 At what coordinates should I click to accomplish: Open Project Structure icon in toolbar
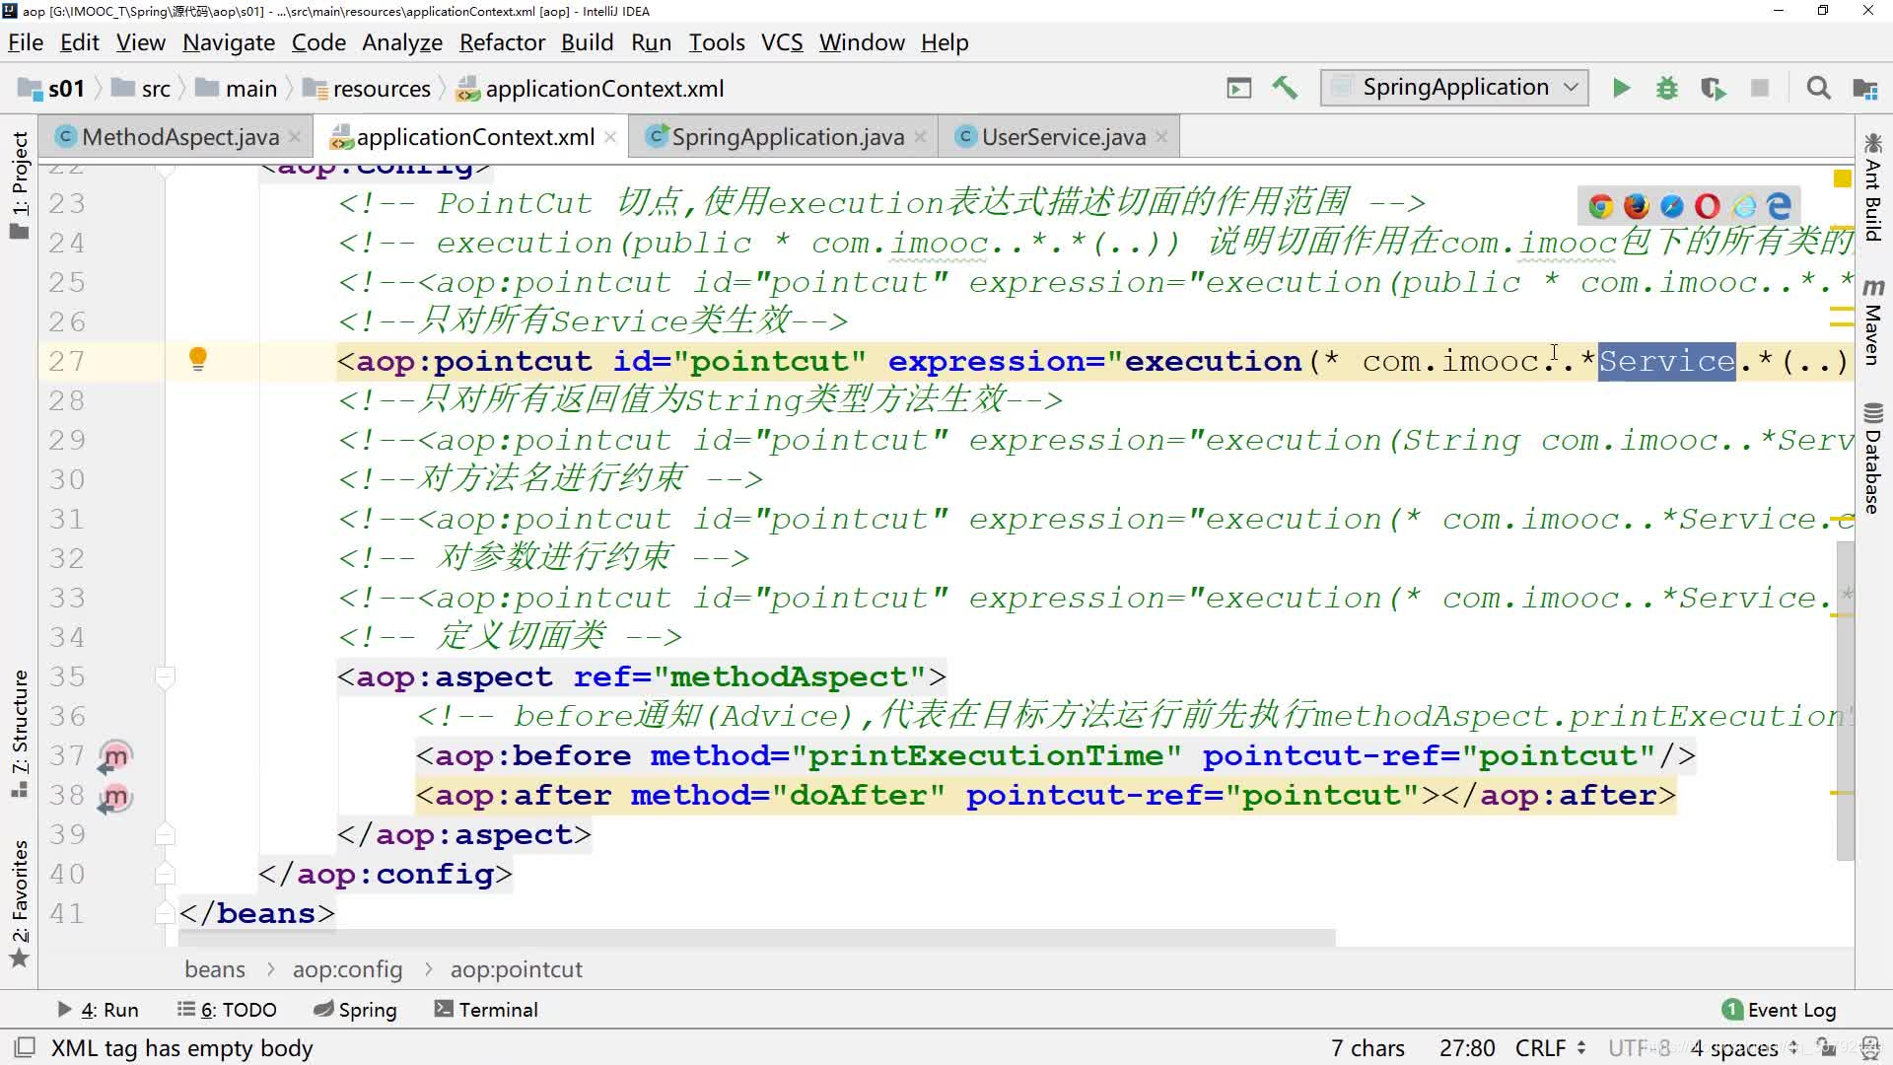(x=1864, y=89)
